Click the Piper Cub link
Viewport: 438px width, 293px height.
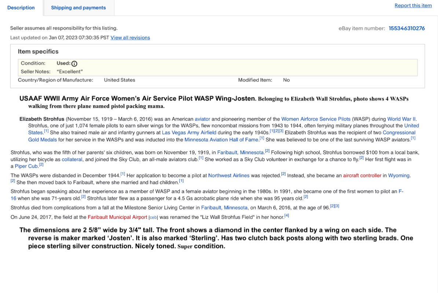click(26, 166)
